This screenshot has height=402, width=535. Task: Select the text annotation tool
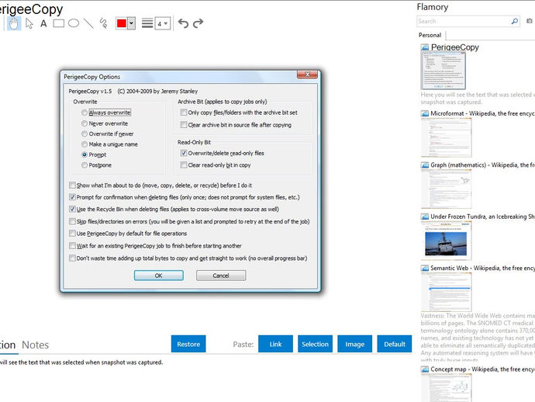(x=43, y=23)
